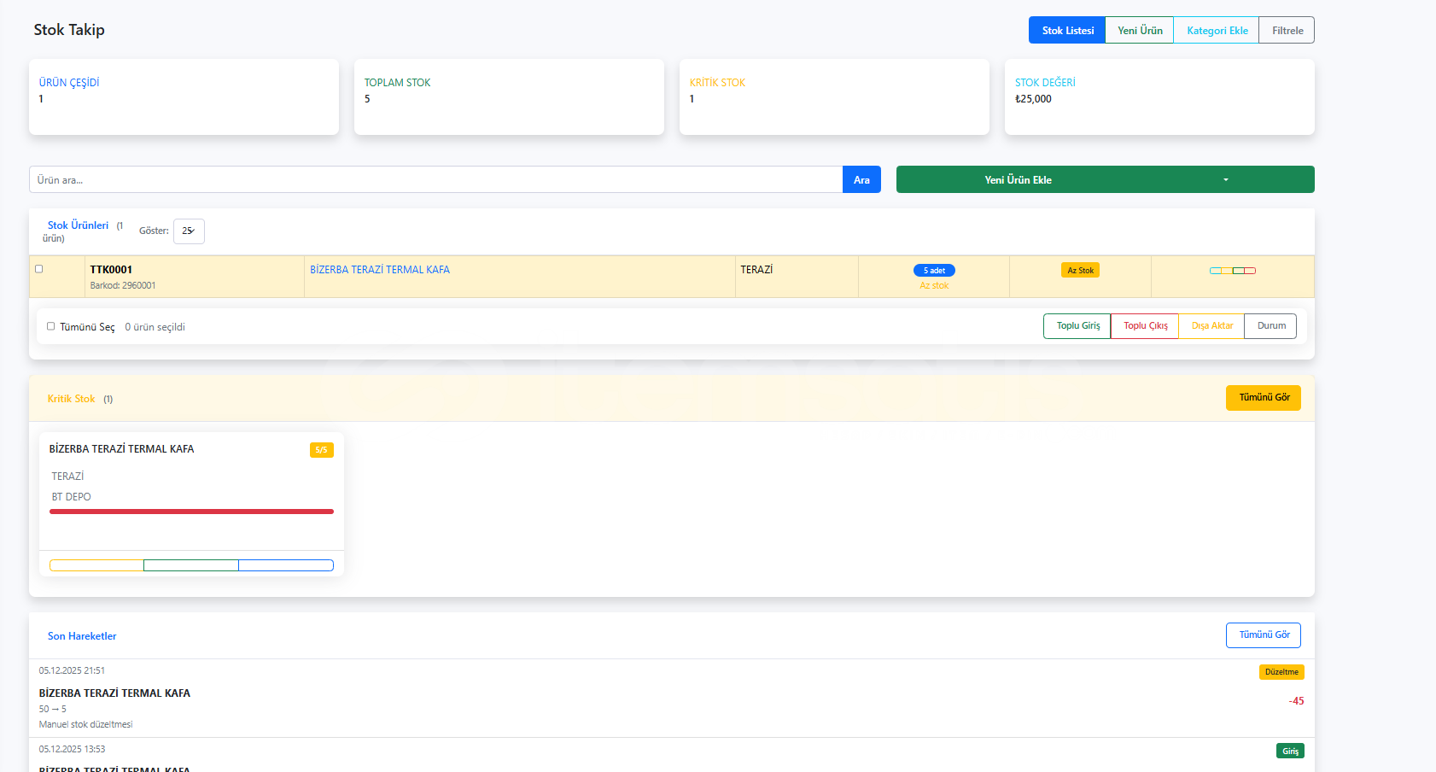Image resolution: width=1436 pixels, height=772 pixels.
Task: Click the red-outlined action button in TTK0001 row
Action: 1250,271
